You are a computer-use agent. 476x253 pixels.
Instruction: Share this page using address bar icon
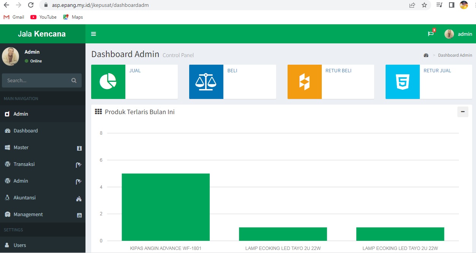(x=412, y=5)
